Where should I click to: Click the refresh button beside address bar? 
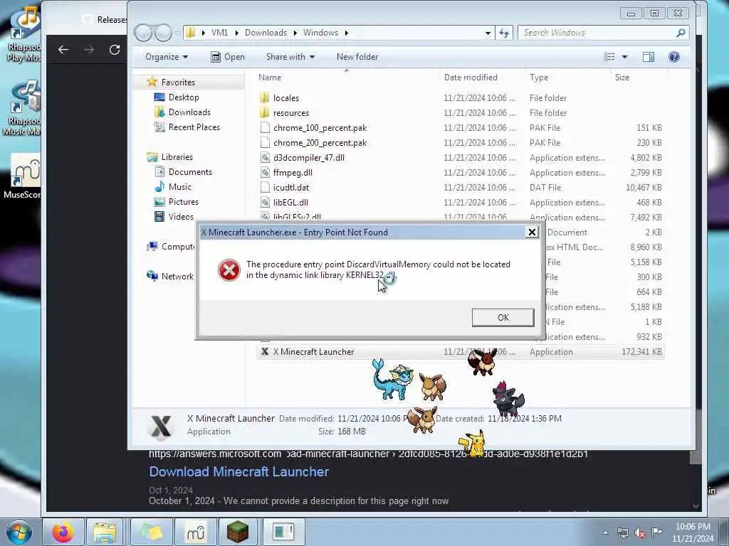click(504, 33)
